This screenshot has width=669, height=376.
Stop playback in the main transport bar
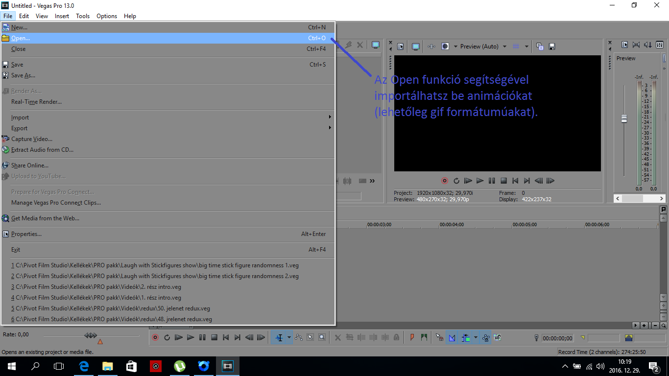[x=214, y=337]
